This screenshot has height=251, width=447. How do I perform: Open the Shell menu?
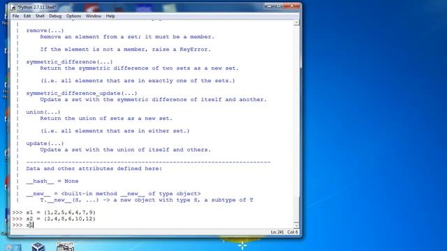tap(40, 16)
